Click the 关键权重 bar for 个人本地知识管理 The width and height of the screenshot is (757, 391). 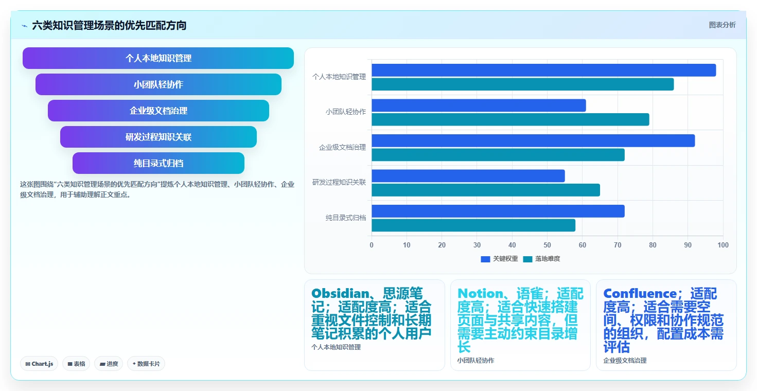tap(543, 70)
